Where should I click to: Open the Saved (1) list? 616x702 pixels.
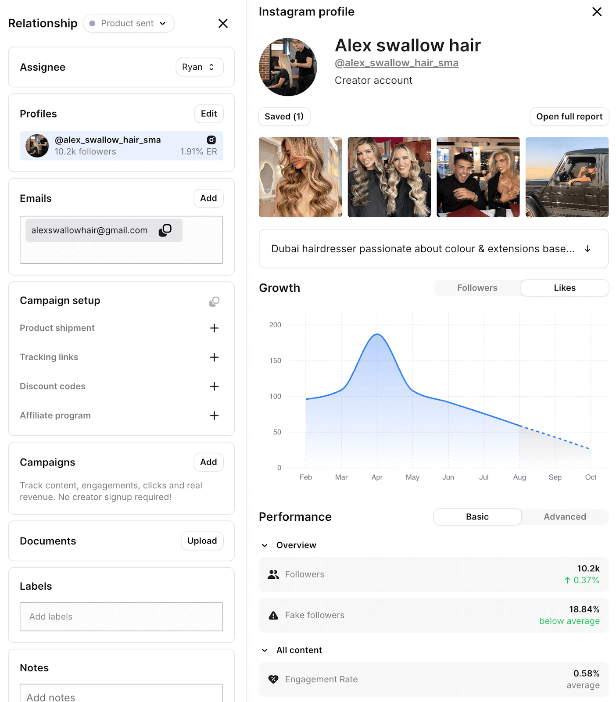284,117
